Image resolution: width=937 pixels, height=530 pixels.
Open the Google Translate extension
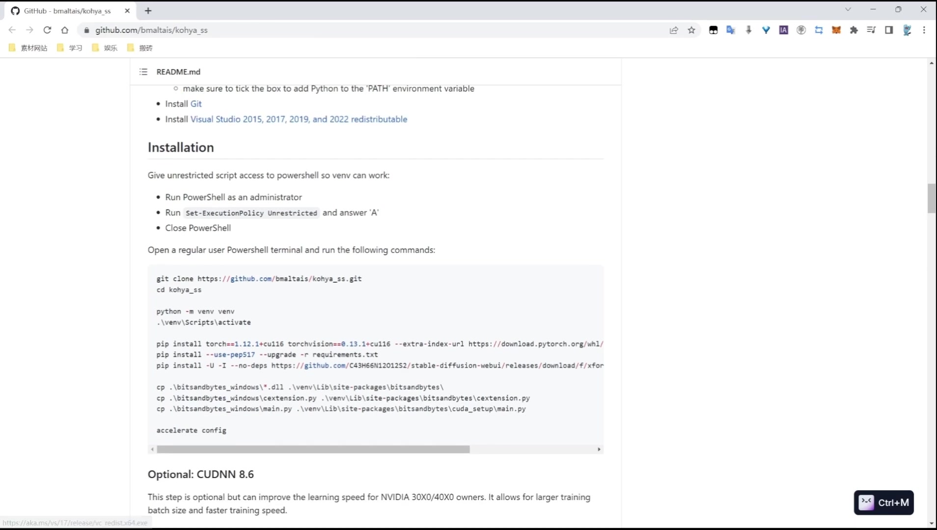pyautogui.click(x=731, y=30)
